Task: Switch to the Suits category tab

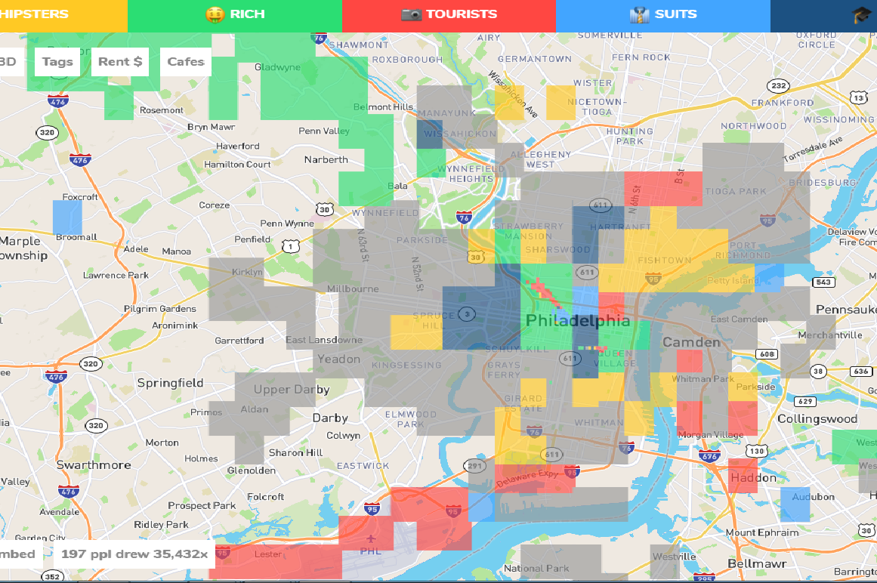Action: coord(662,14)
